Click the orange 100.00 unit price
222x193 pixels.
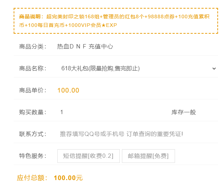point(68,90)
